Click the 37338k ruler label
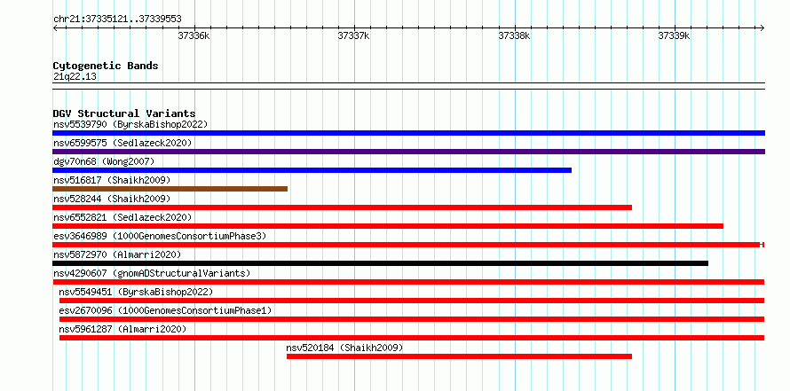Viewport: 790px width, 391px height. [515, 35]
